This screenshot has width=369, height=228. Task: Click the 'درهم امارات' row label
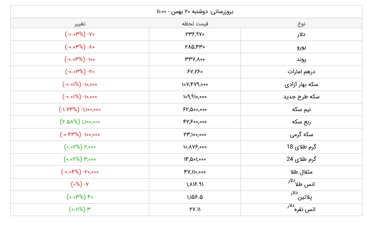[x=301, y=72]
